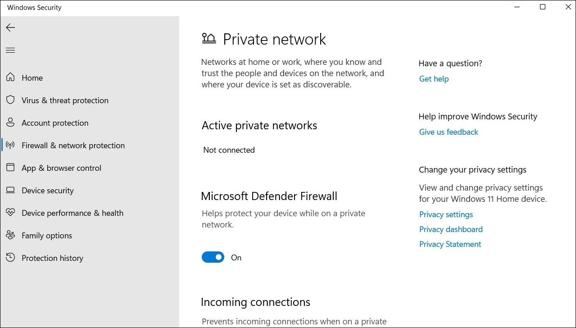Open App & browser control settings
Screen dimensions: 576x328
coord(10,167)
